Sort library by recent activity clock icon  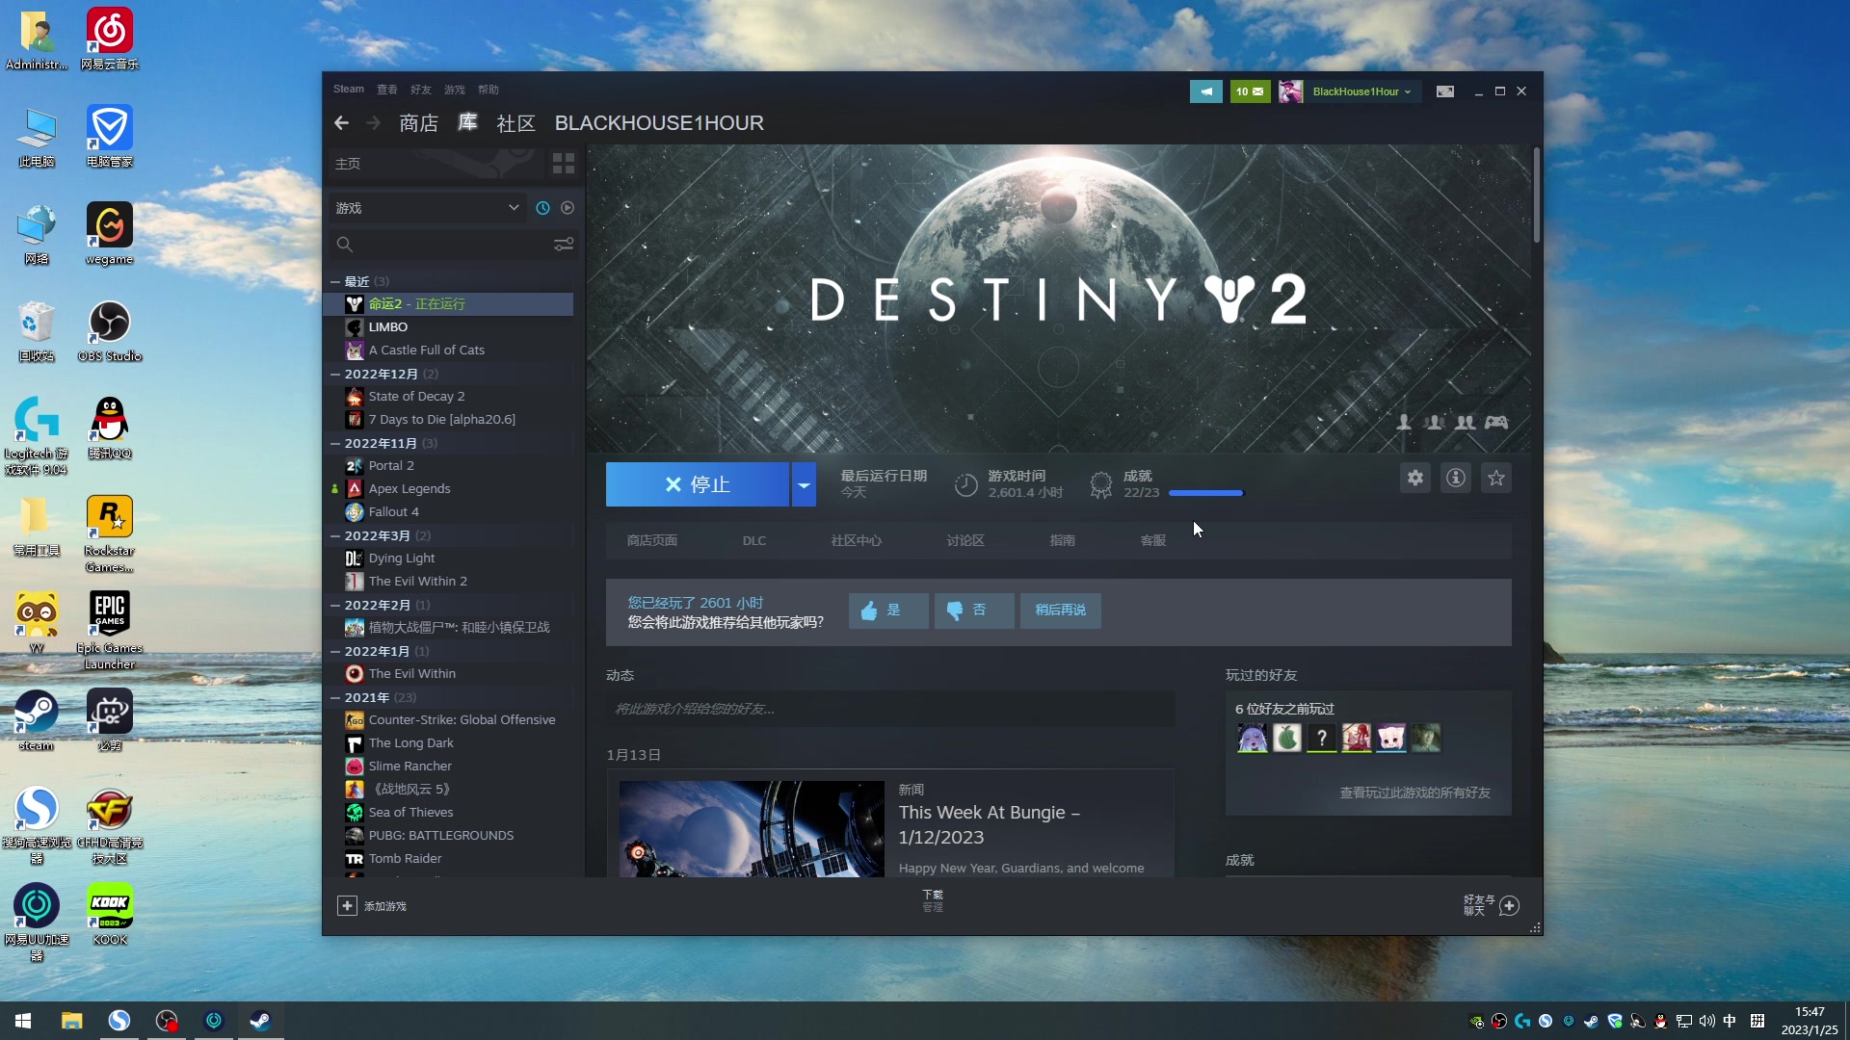(542, 208)
